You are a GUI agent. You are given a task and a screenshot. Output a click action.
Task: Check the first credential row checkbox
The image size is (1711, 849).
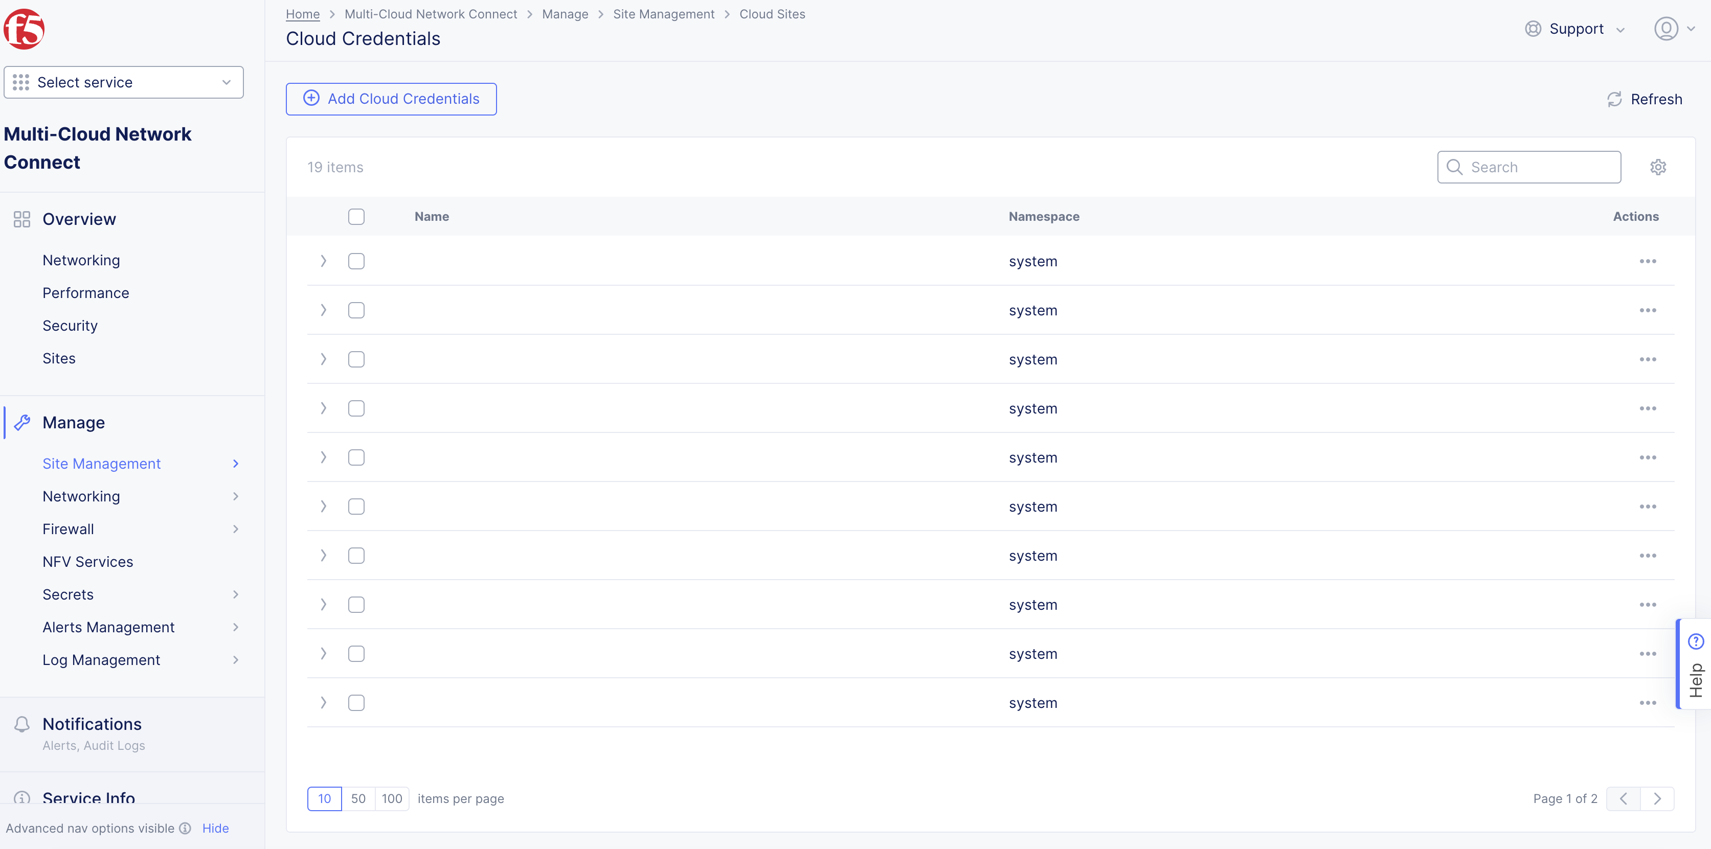(x=357, y=261)
